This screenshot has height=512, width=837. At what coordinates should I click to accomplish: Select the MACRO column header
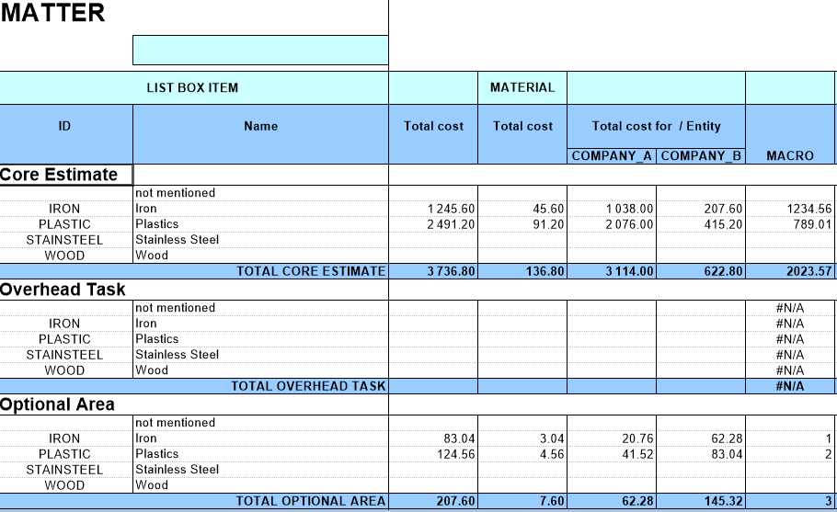(790, 156)
